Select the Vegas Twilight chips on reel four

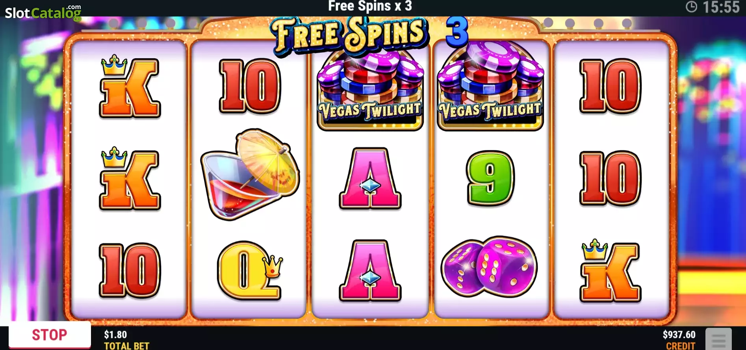[x=490, y=86]
